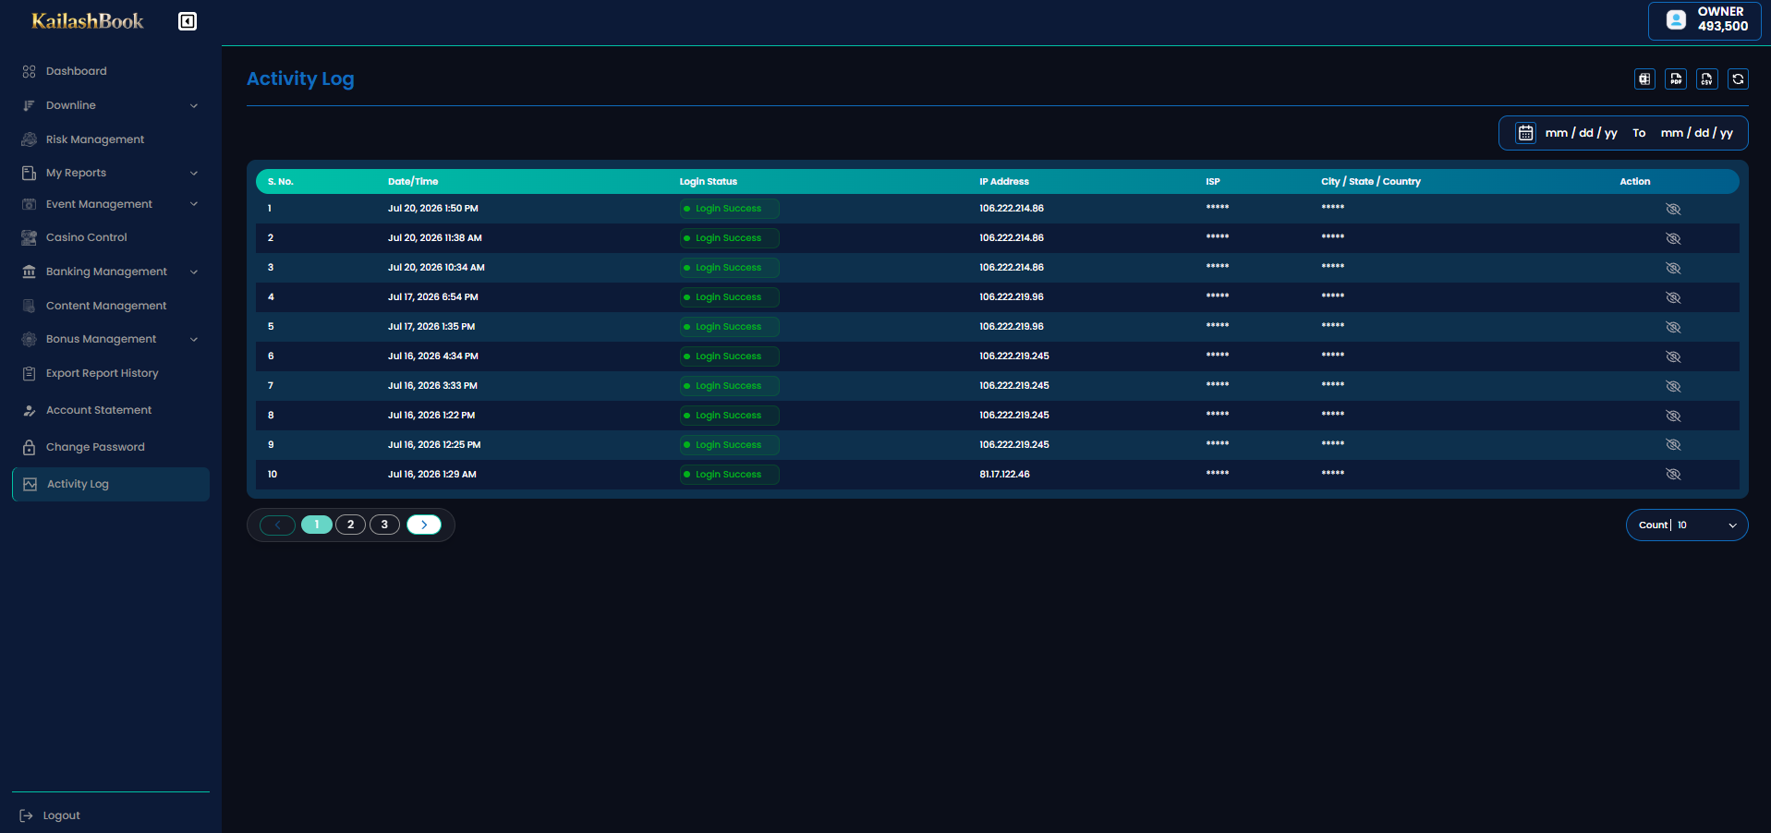
Task: Click the KailashBook logo
Action: point(88,21)
